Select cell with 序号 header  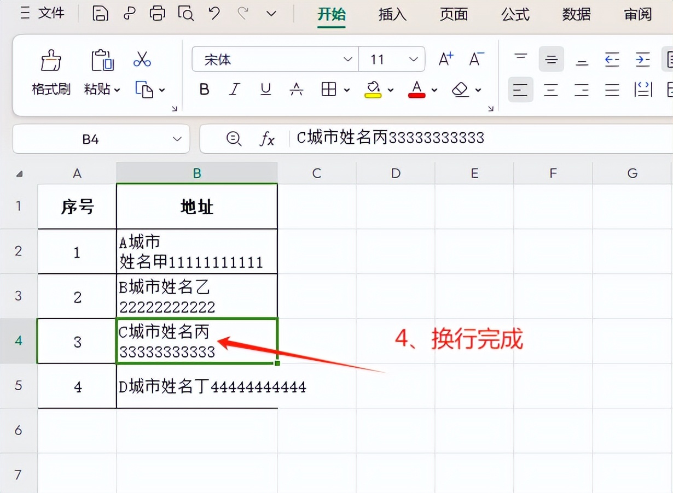click(77, 206)
